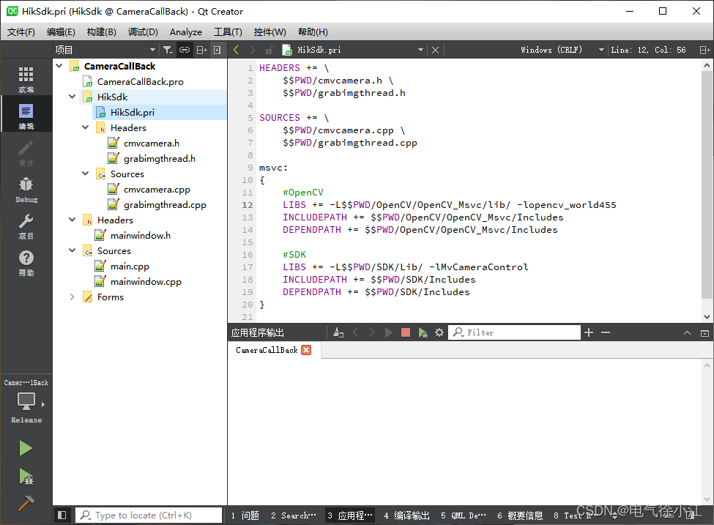Open the Analyze menu
The width and height of the screenshot is (714, 525).
(186, 32)
